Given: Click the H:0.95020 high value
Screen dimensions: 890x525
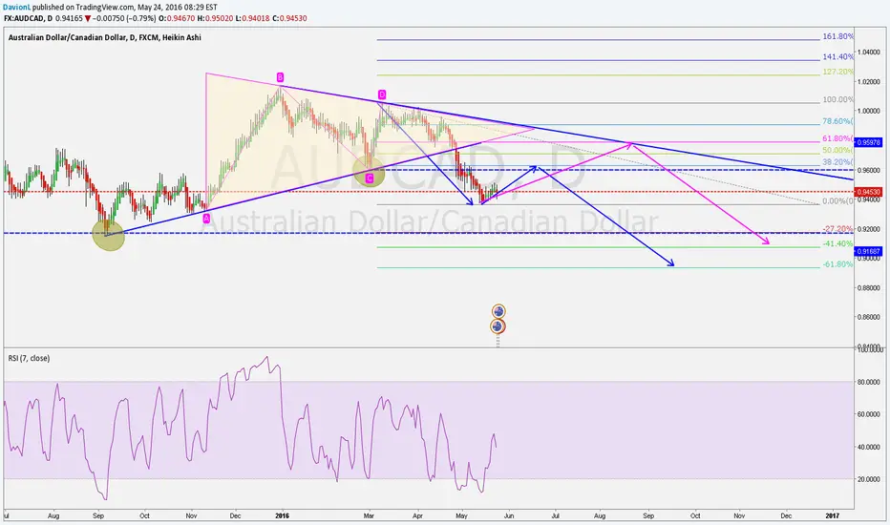Looking at the screenshot, I should click(215, 18).
